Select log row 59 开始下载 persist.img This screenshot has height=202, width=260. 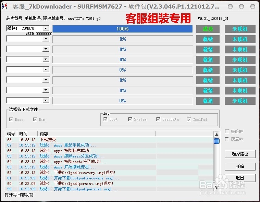[x=109, y=189]
